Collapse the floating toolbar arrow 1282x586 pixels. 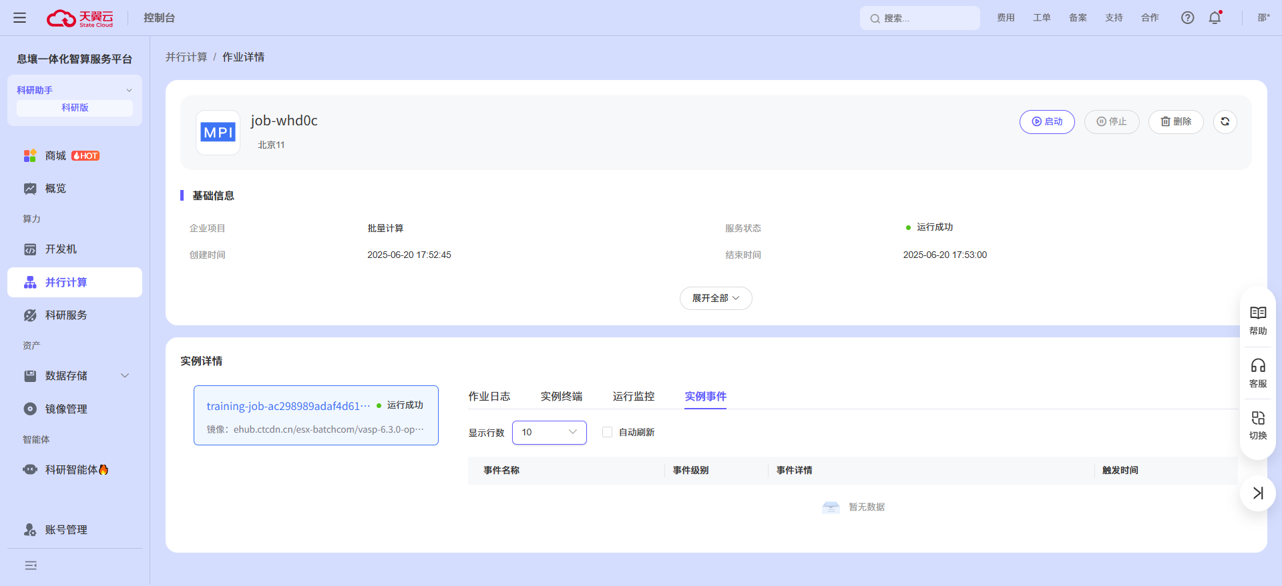pos(1258,493)
